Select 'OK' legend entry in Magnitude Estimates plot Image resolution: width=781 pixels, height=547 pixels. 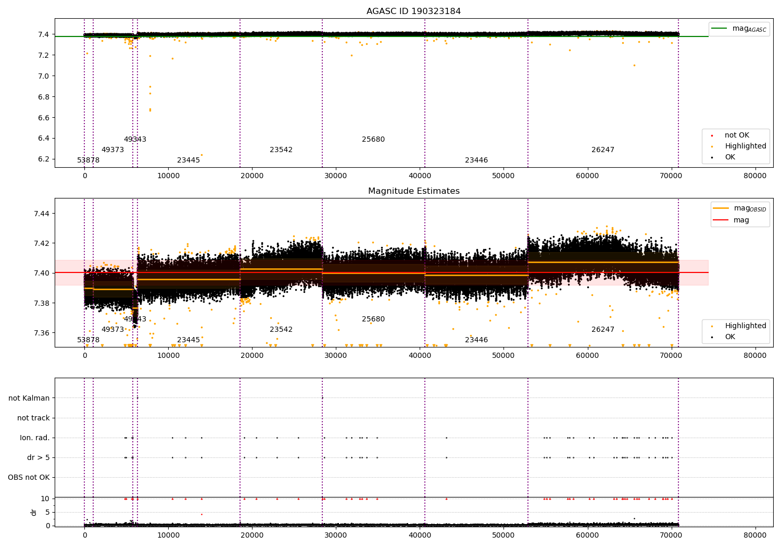(x=730, y=337)
